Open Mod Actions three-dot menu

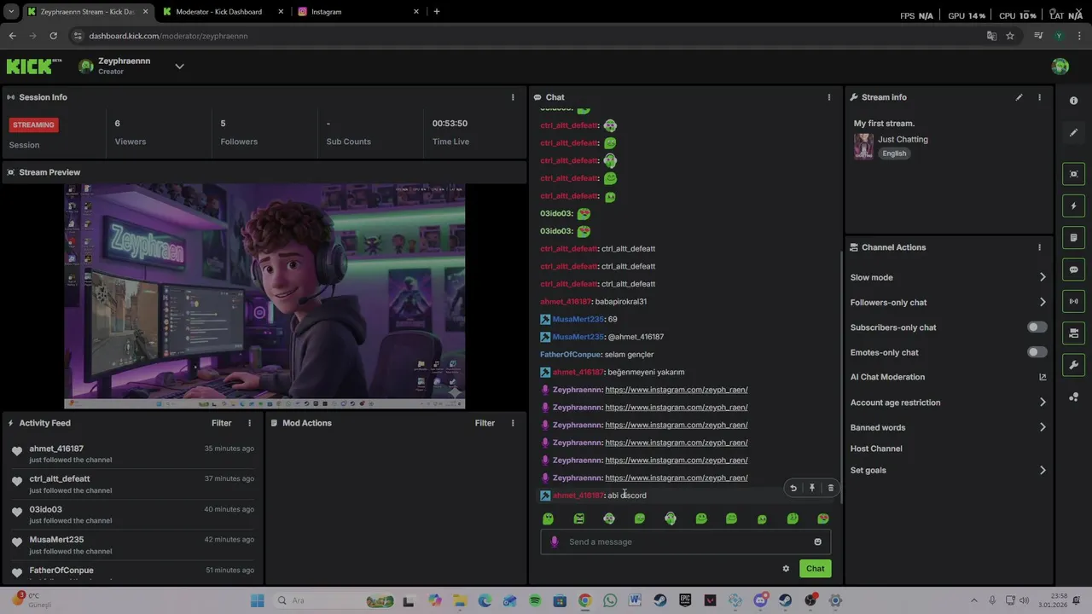[513, 423]
